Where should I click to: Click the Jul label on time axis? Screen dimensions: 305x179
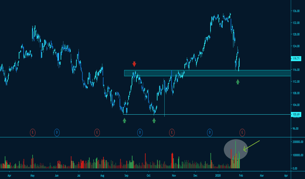click(x=79, y=175)
